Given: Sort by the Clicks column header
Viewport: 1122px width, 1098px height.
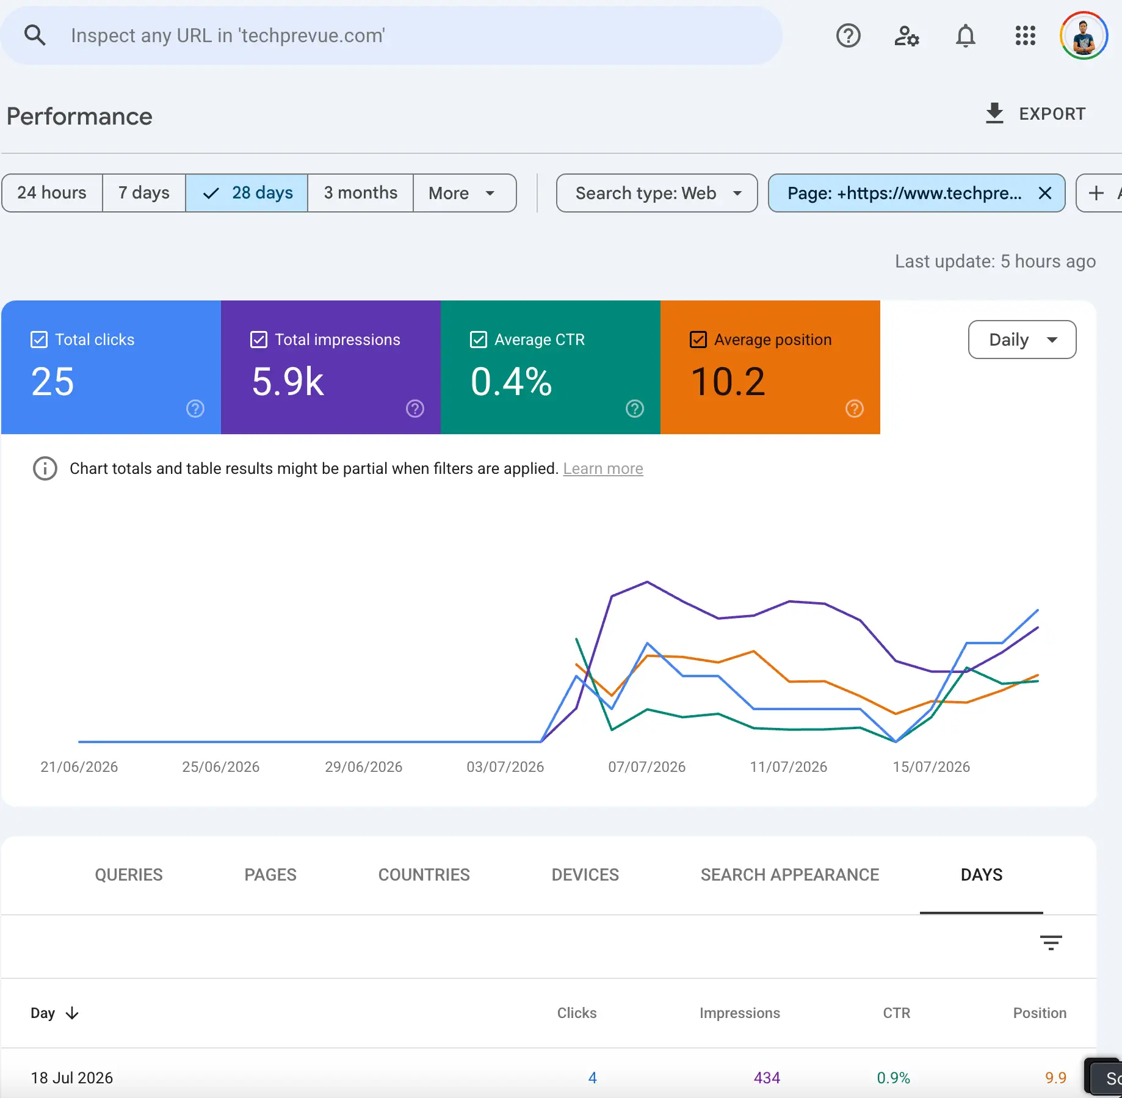Looking at the screenshot, I should pyautogui.click(x=577, y=1013).
